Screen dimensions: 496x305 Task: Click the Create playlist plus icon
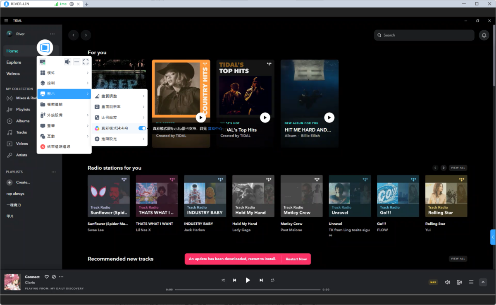point(10,183)
